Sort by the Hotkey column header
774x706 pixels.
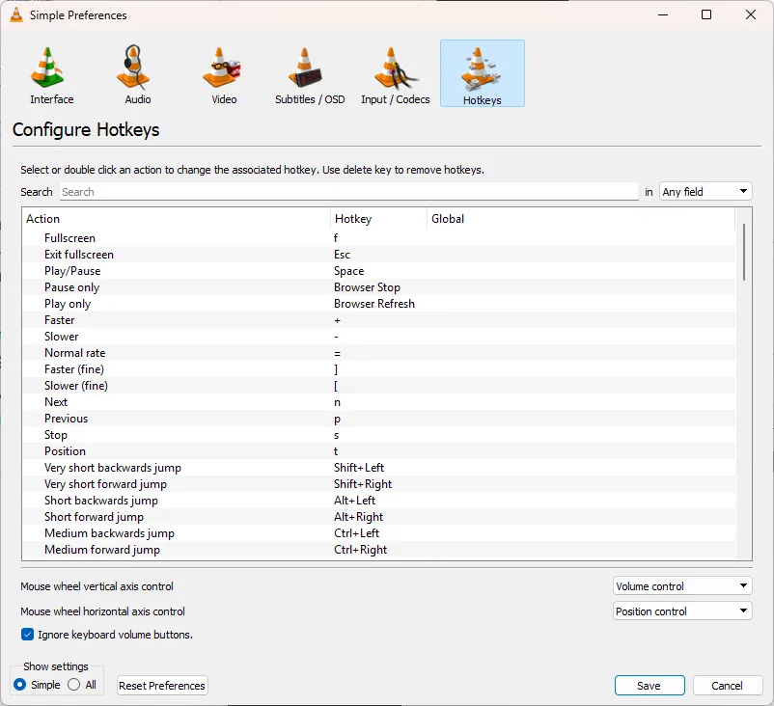[x=378, y=219]
